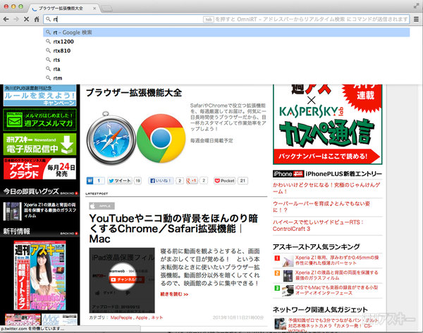Click the rank 3 product thumbnail
The height and width of the screenshot is (333, 423).
[x=288, y=291]
